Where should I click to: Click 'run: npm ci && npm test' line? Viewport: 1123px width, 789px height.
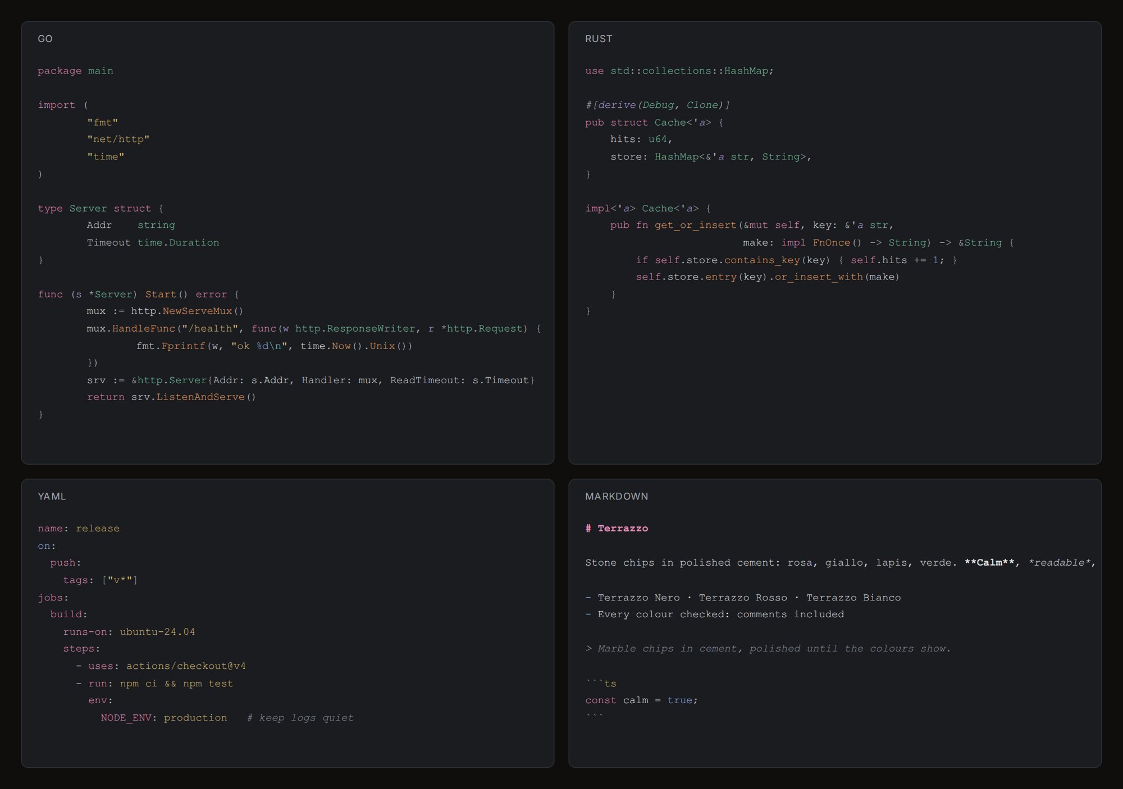point(154,684)
